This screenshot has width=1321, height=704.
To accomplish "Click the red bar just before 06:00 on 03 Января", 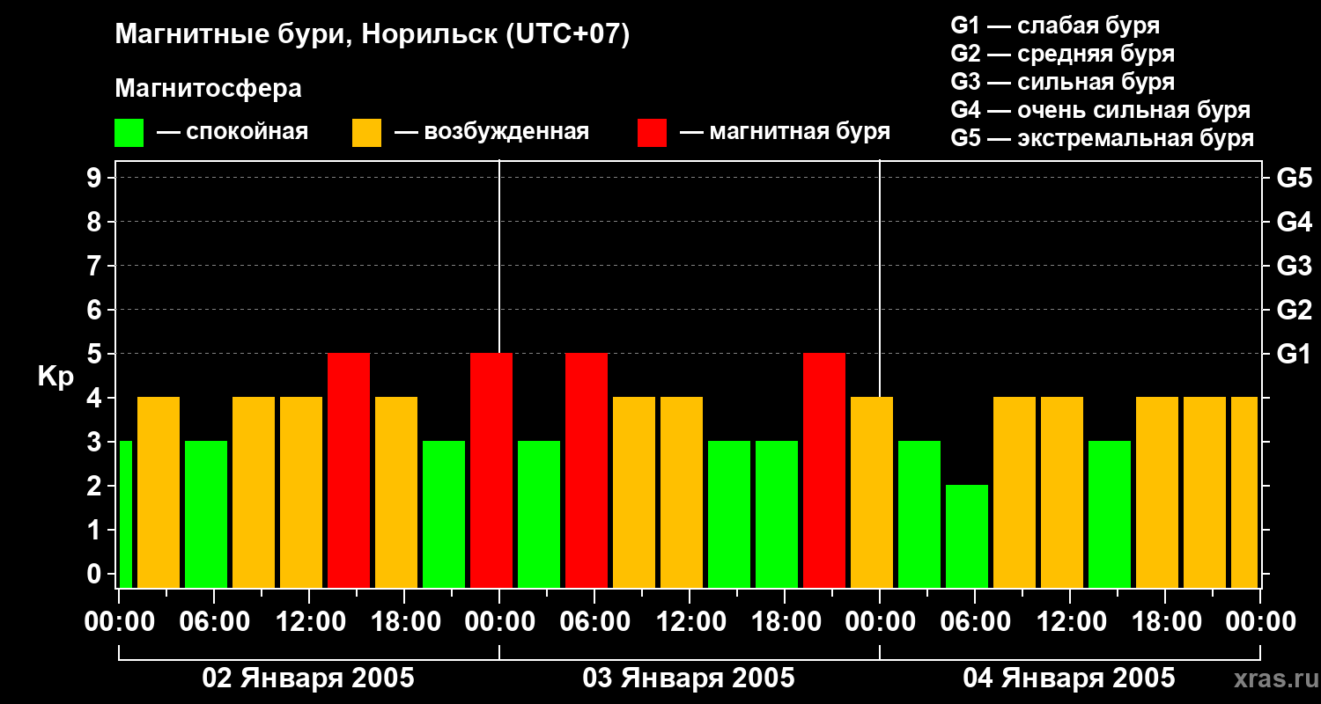I will point(587,470).
